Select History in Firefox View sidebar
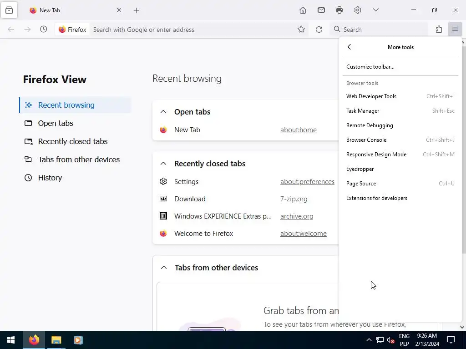466x349 pixels. [75, 178]
